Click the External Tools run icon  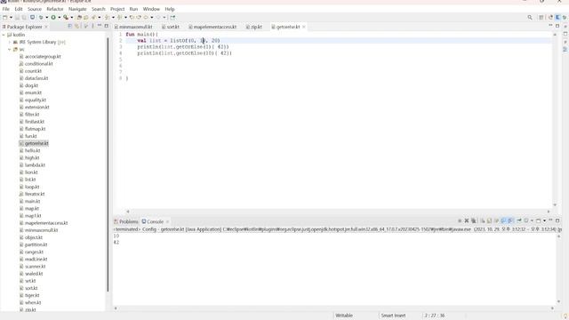tap(66, 18)
